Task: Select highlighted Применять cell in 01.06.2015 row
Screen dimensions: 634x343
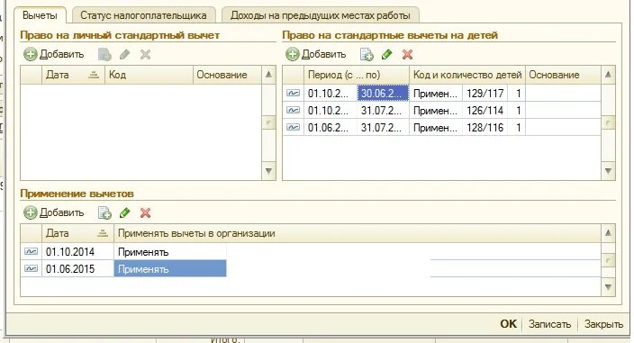Action: 170,268
